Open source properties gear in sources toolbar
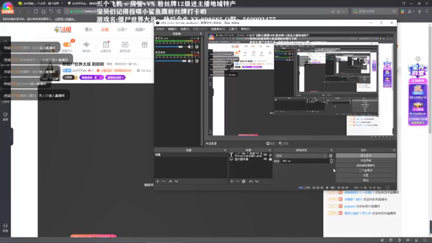432x243 pixels. 244,181
